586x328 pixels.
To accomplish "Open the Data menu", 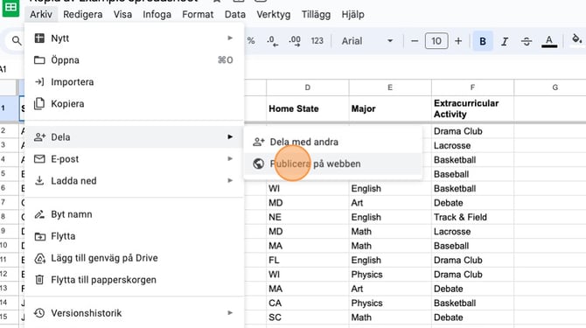I will click(x=235, y=15).
